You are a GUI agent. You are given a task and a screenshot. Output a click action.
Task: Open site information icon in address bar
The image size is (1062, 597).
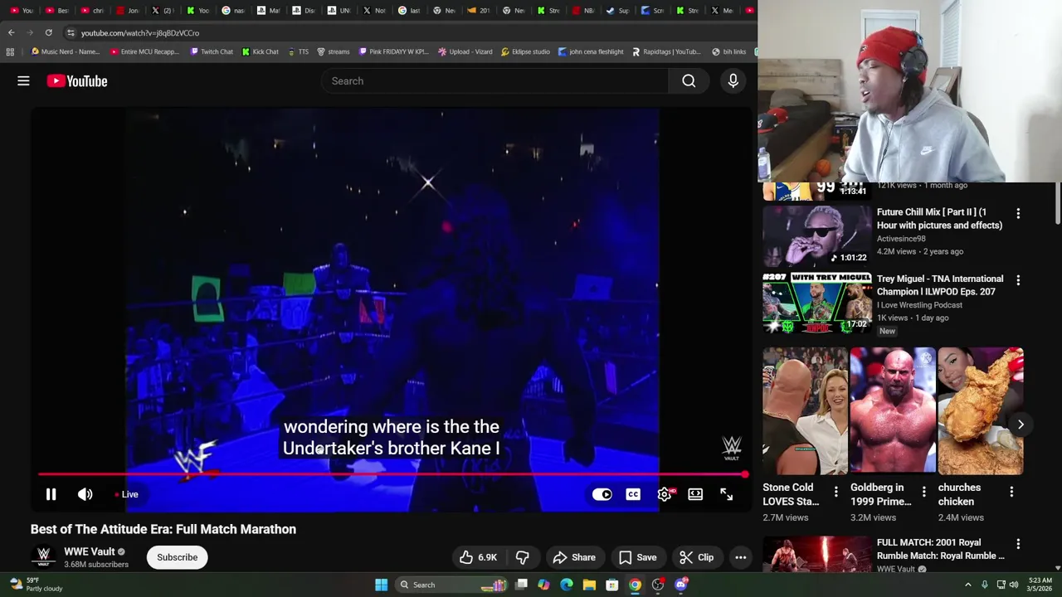click(71, 32)
